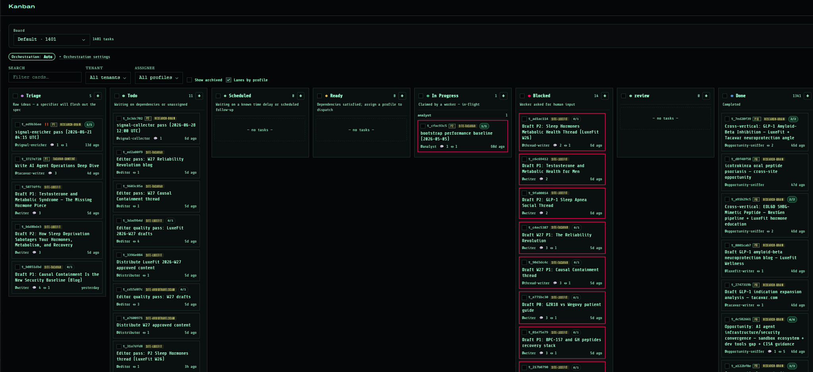This screenshot has height=372, width=813.
Task: Open Draft P1 BPC-157 and GH peptides card
Action: click(562, 342)
